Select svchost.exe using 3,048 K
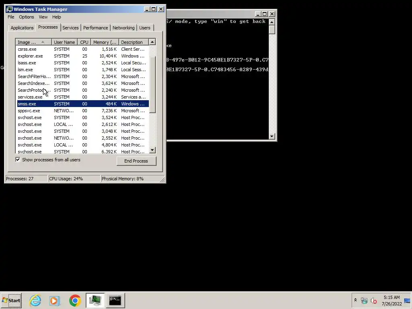Viewport: 412px width, 309px height. click(x=83, y=131)
